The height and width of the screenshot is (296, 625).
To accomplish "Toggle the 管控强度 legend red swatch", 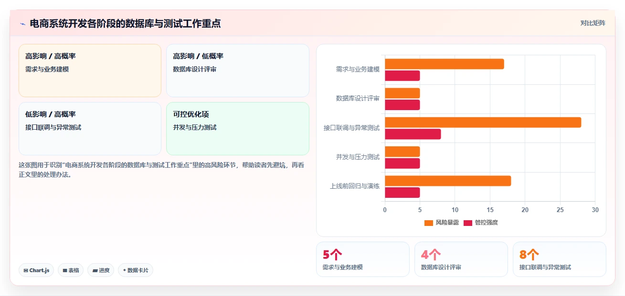I will 468,223.
